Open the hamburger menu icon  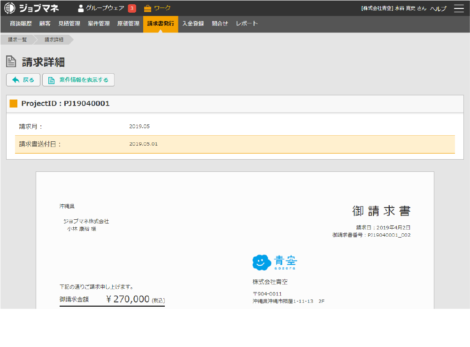pos(459,8)
